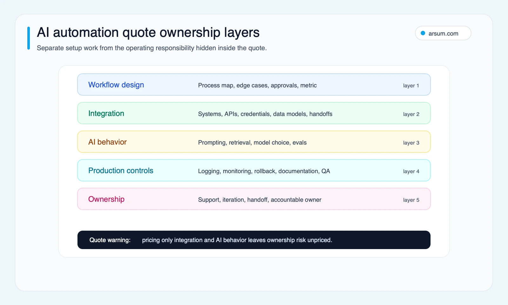Select the 'AI behavior' heading
This screenshot has width=508, height=305.
pos(107,142)
